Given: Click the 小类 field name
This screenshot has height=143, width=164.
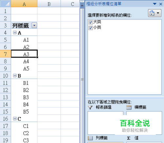Looking at the screenshot, I should [x=97, y=27].
